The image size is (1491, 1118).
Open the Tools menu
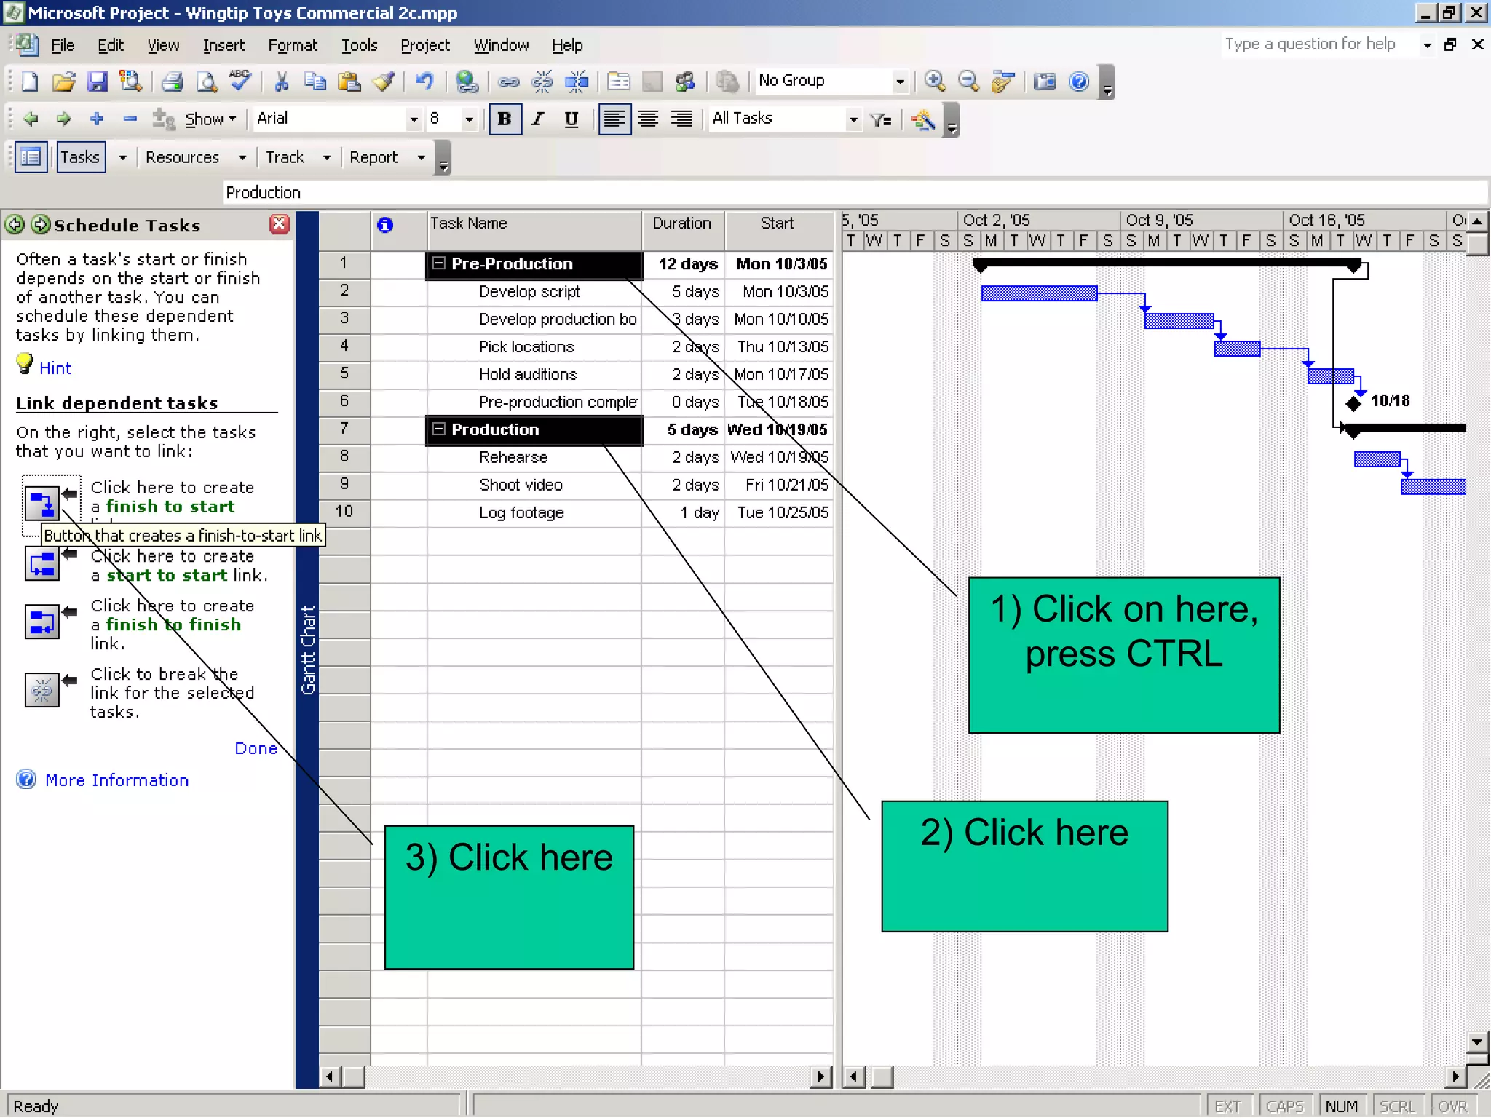pos(359,45)
